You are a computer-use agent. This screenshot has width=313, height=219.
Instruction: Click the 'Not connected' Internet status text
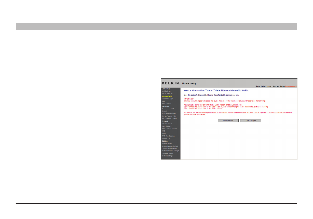coord(291,86)
